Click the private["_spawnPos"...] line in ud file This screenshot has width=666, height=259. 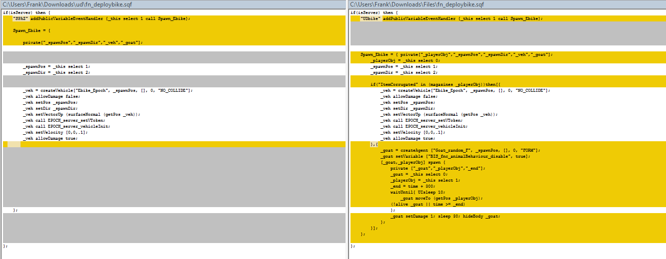(x=83, y=42)
